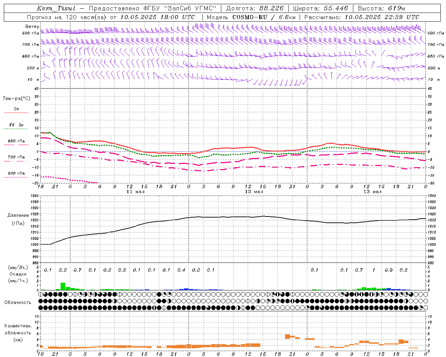Viewport: 446px width, 357px height.
Task: Click the station name Kem_Tisul in header
Action: coord(56,8)
